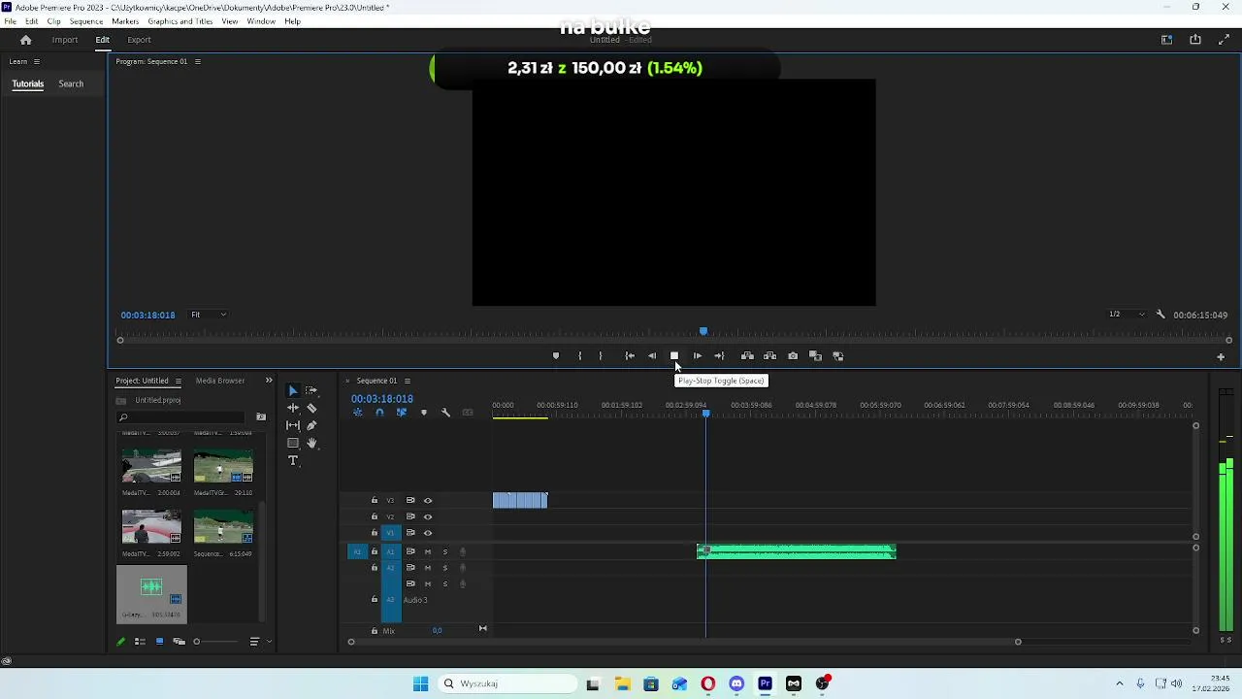Open the Sequence menu
This screenshot has width=1242, height=699.
(86, 21)
